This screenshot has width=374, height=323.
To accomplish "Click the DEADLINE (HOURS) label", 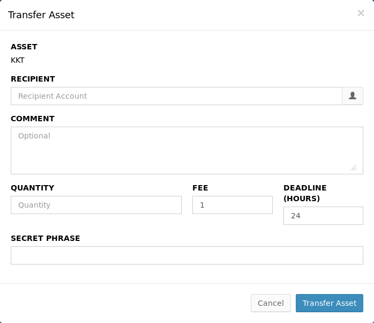I will point(305,193).
